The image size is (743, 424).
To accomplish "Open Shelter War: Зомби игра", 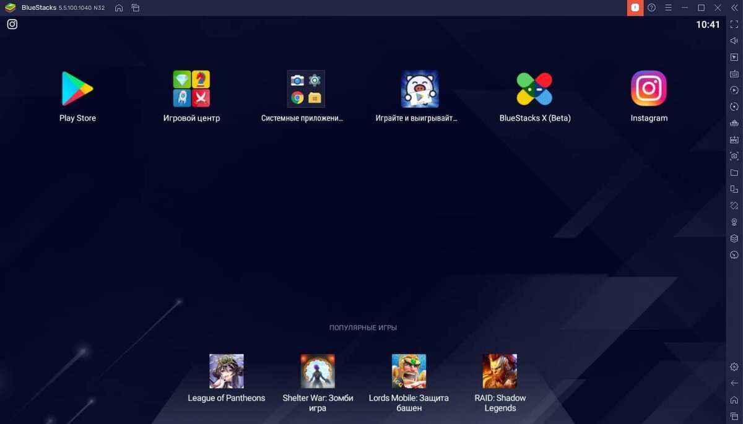I will [x=318, y=371].
